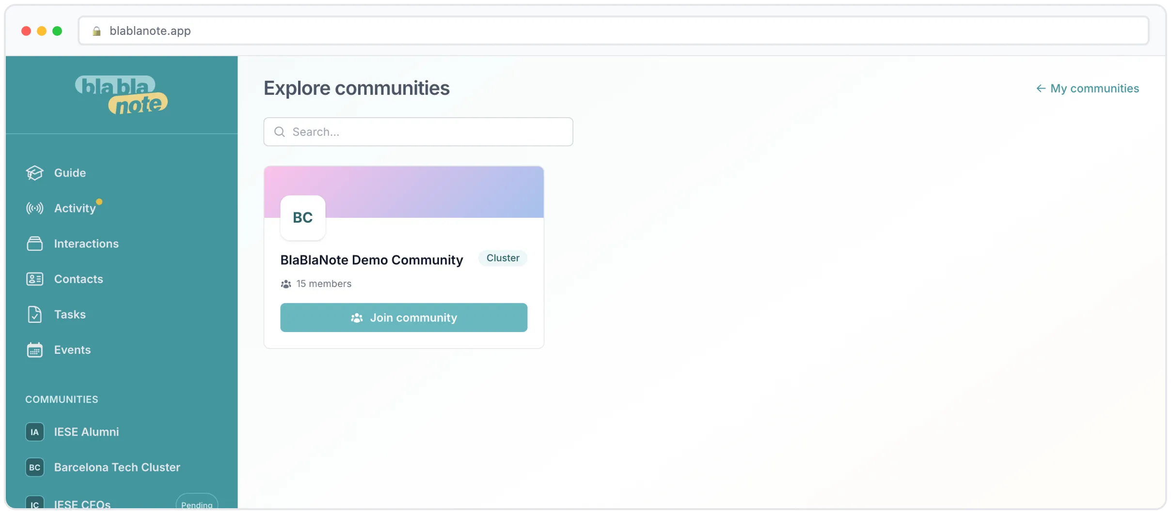Click the BC avatar for Barcelona Tech Cluster

34,467
